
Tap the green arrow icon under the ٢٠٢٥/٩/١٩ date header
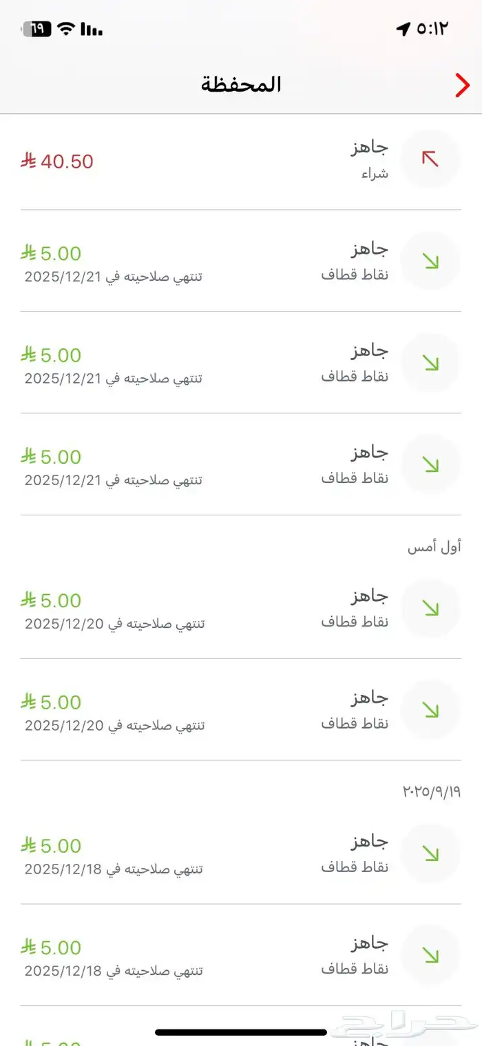point(430,853)
